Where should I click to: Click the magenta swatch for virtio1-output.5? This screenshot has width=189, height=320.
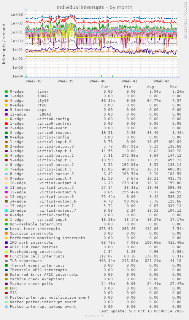[x=6, y=192]
